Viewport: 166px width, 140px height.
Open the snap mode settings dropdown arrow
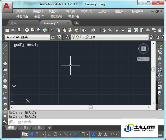tap(43, 134)
